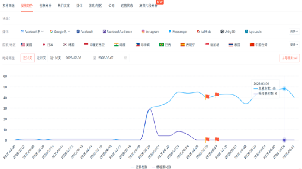Expand more options in the media row
The width and height of the screenshot is (302, 169).
(x=294, y=31)
